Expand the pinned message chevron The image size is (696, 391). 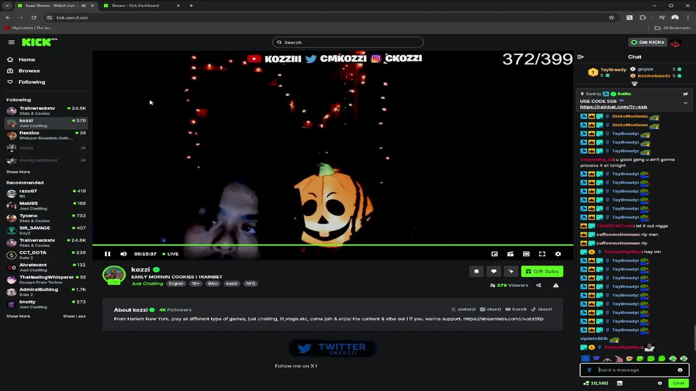pyautogui.click(x=685, y=103)
